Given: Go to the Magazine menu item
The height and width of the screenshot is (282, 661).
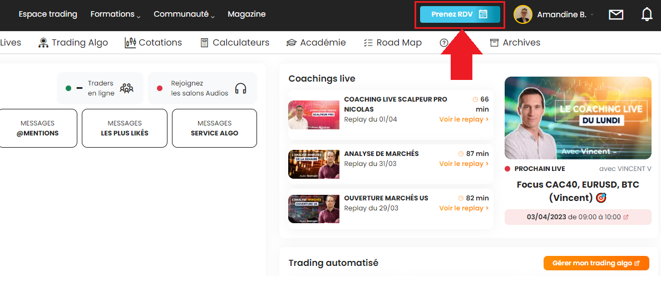Looking at the screenshot, I should tap(246, 14).
